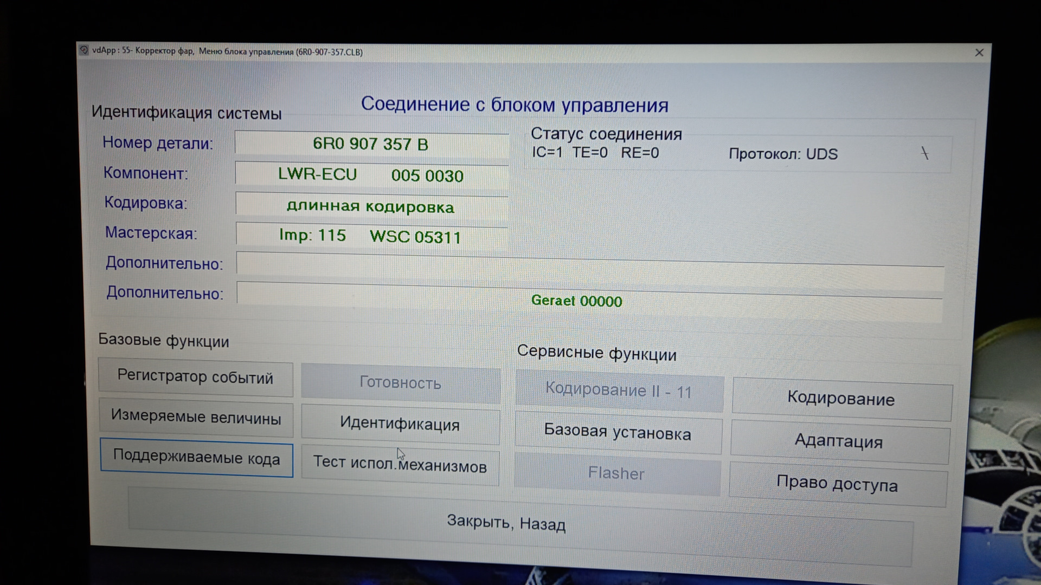Click the Базовые функции section label
Screen dimensions: 1041x585
click(x=164, y=341)
